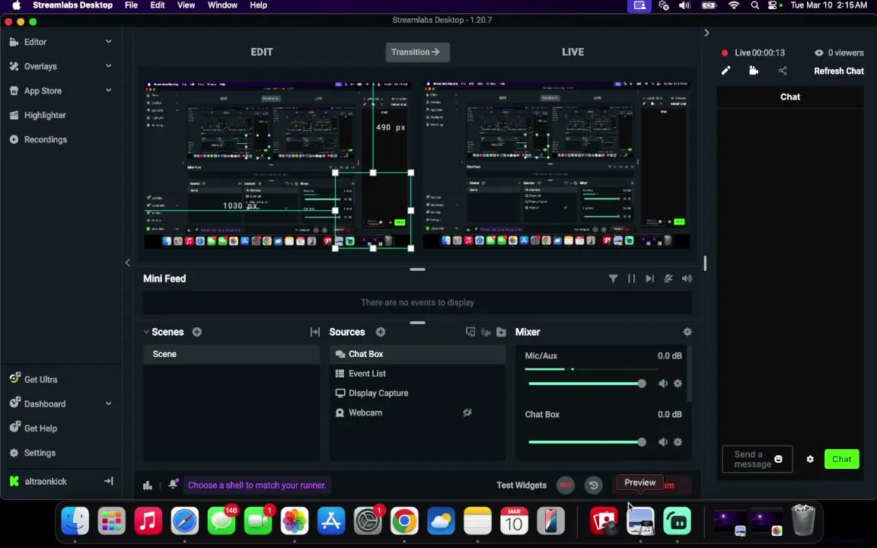Open Safari from the Dock
The height and width of the screenshot is (548, 877).
pos(184,521)
